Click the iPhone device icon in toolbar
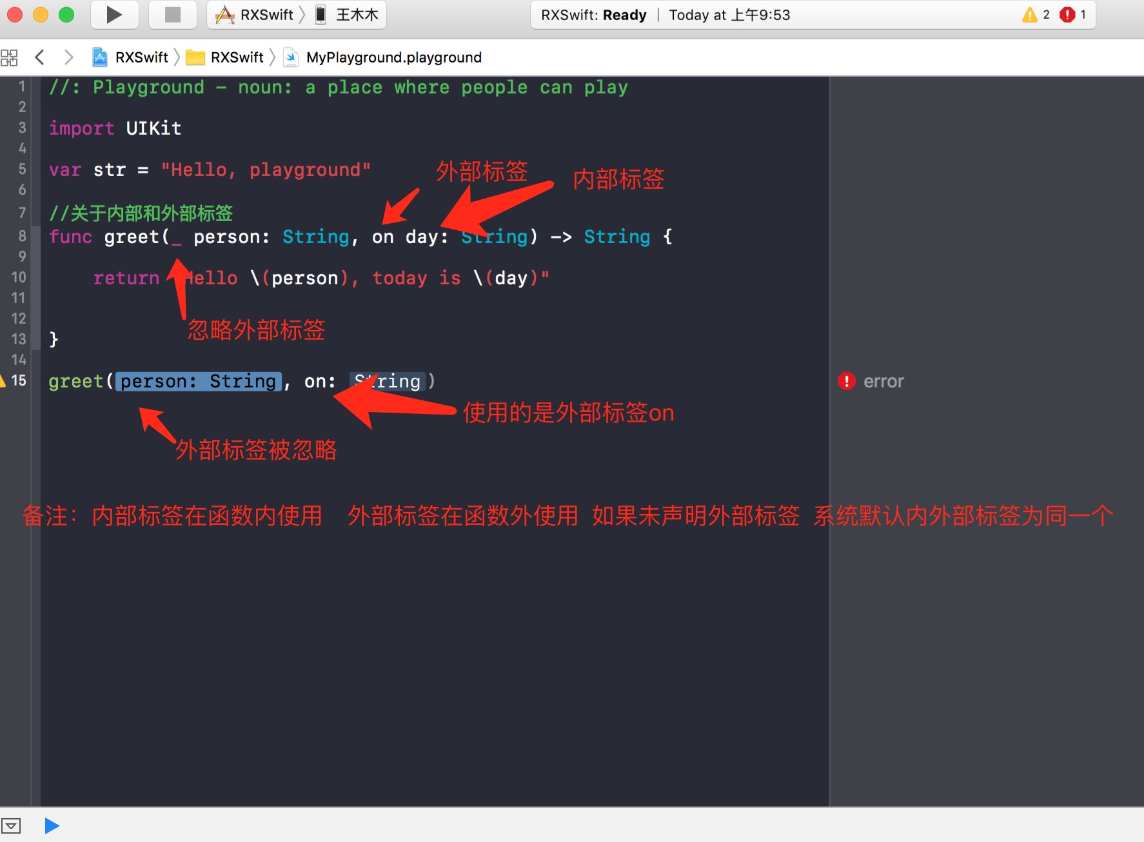The image size is (1144, 842). (321, 15)
